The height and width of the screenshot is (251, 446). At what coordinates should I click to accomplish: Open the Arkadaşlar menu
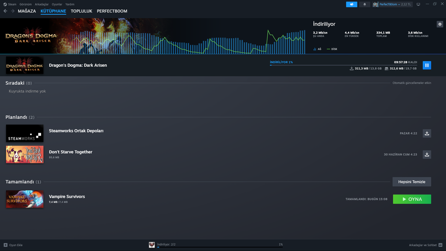click(x=42, y=4)
